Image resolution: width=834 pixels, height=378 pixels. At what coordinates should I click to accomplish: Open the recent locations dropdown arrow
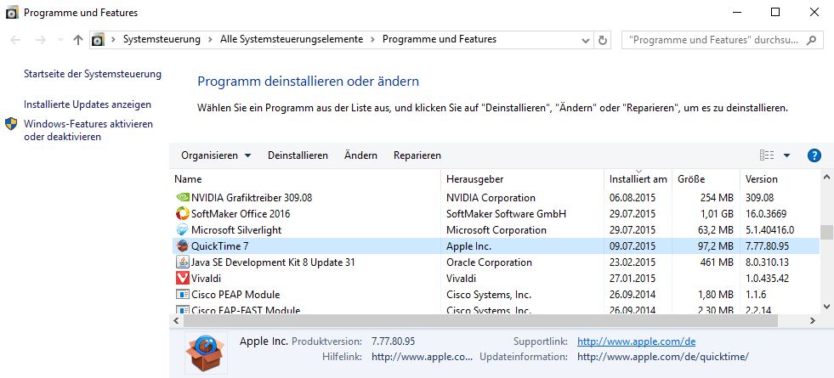click(60, 40)
